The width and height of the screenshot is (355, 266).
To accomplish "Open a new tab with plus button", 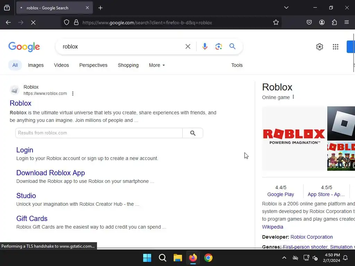I will click(x=100, y=8).
